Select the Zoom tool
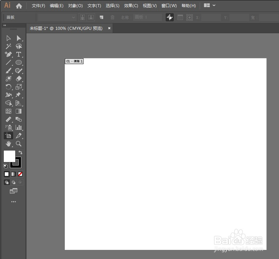Image resolution: width=279 pixels, height=259 pixels. (19, 144)
